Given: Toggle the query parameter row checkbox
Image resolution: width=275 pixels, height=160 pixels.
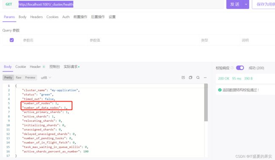Looking at the screenshot, I should (x=12, y=40).
